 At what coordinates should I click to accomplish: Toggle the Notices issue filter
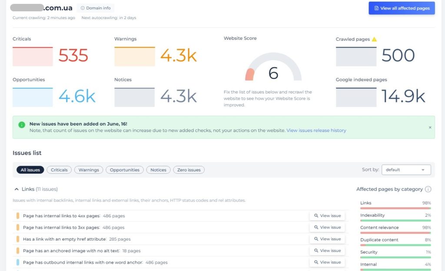coord(158,170)
